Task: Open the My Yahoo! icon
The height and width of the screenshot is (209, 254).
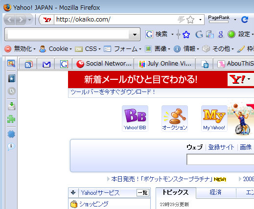Action: click(214, 118)
